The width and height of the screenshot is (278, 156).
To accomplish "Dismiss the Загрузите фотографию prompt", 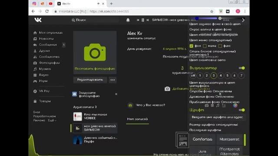I will (116, 94).
